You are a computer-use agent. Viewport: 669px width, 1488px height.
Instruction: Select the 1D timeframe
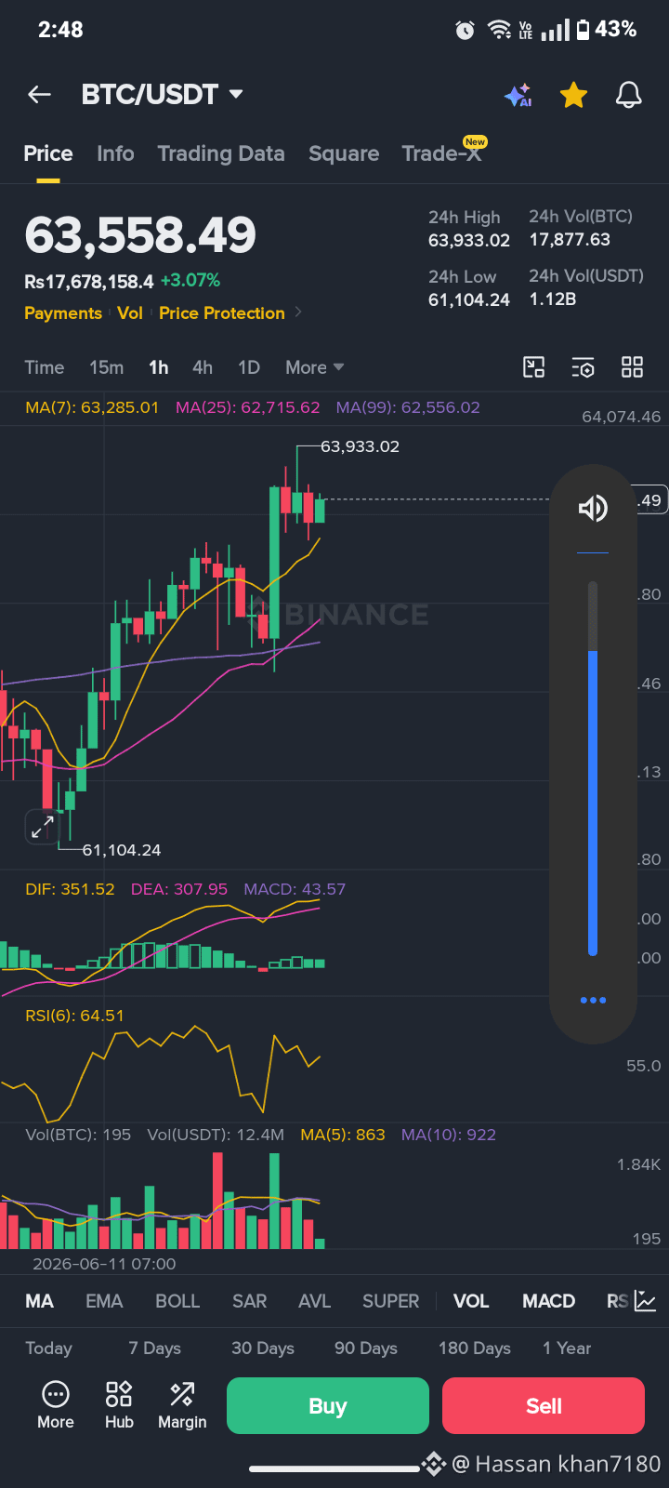click(249, 367)
